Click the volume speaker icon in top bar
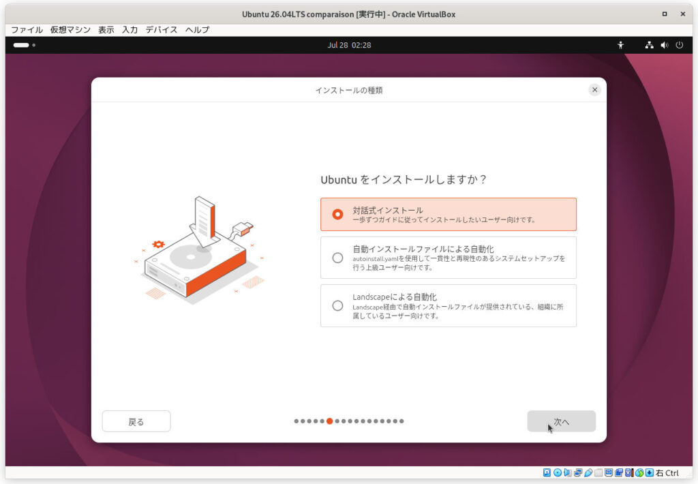 [x=664, y=45]
